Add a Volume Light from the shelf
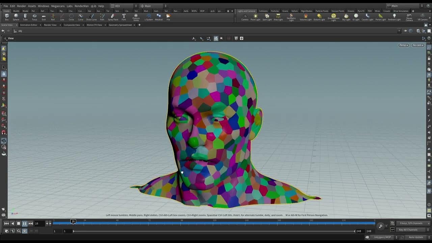The image size is (432, 243). pyautogui.click(x=306, y=17)
